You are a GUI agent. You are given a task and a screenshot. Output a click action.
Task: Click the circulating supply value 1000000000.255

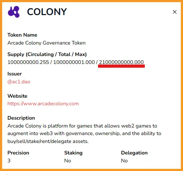click(28, 62)
